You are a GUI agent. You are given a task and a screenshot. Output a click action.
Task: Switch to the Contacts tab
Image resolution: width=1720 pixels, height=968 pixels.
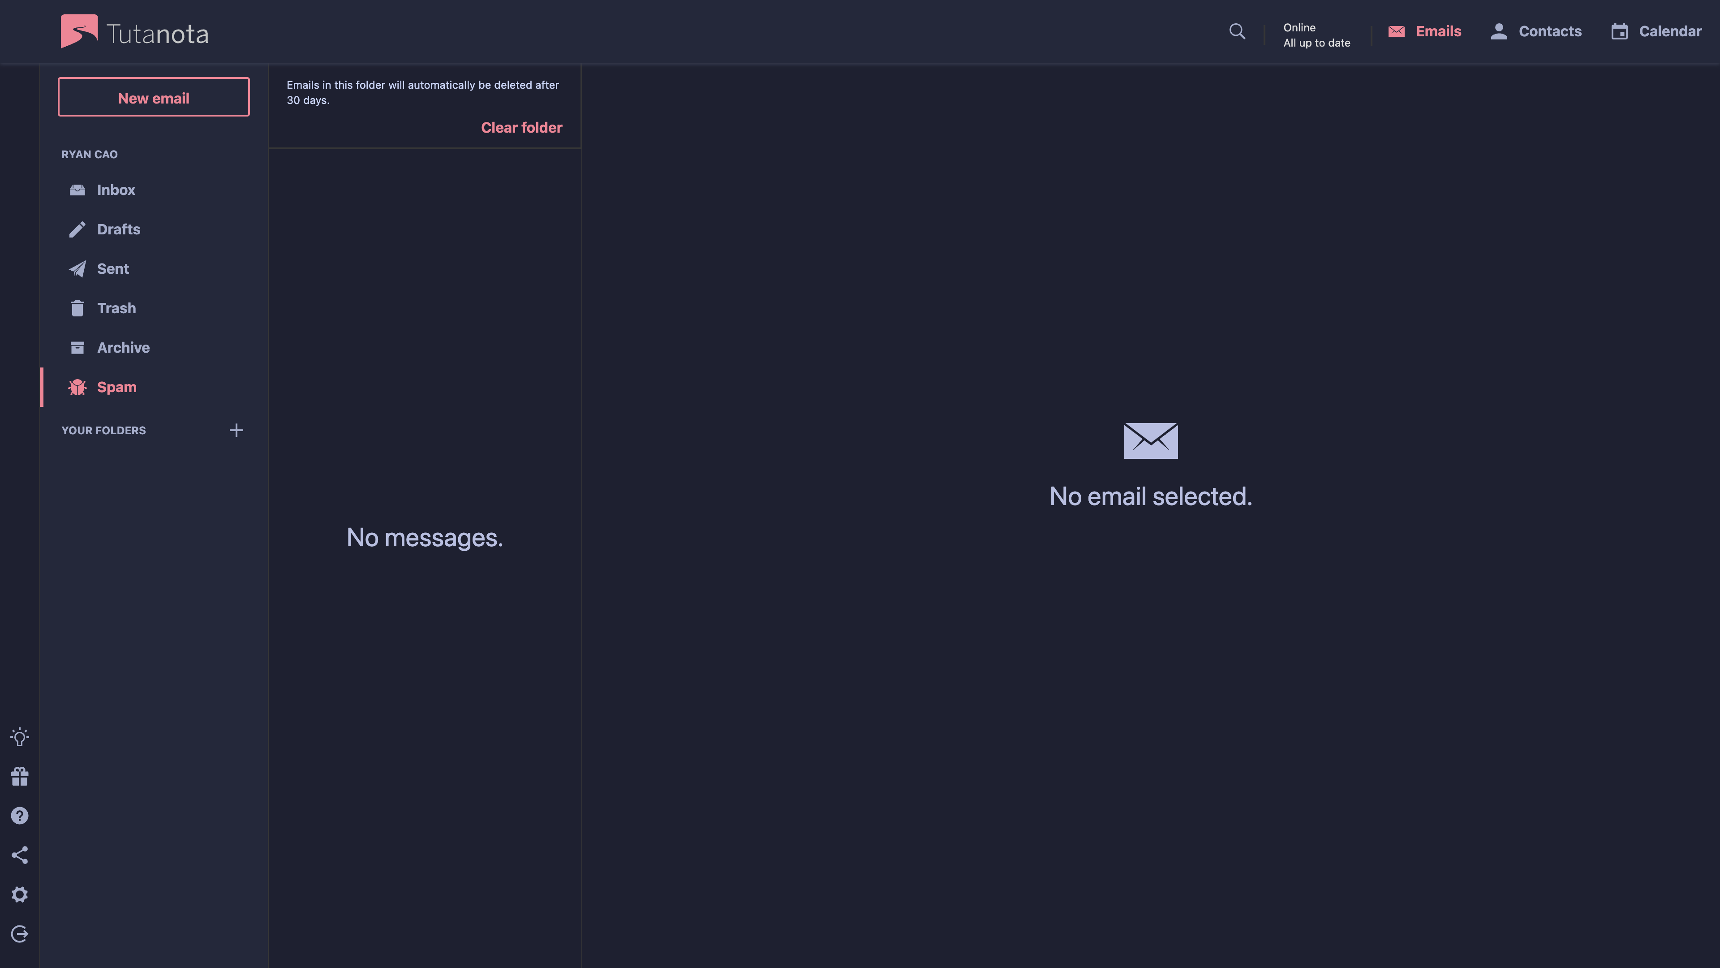[x=1536, y=31]
